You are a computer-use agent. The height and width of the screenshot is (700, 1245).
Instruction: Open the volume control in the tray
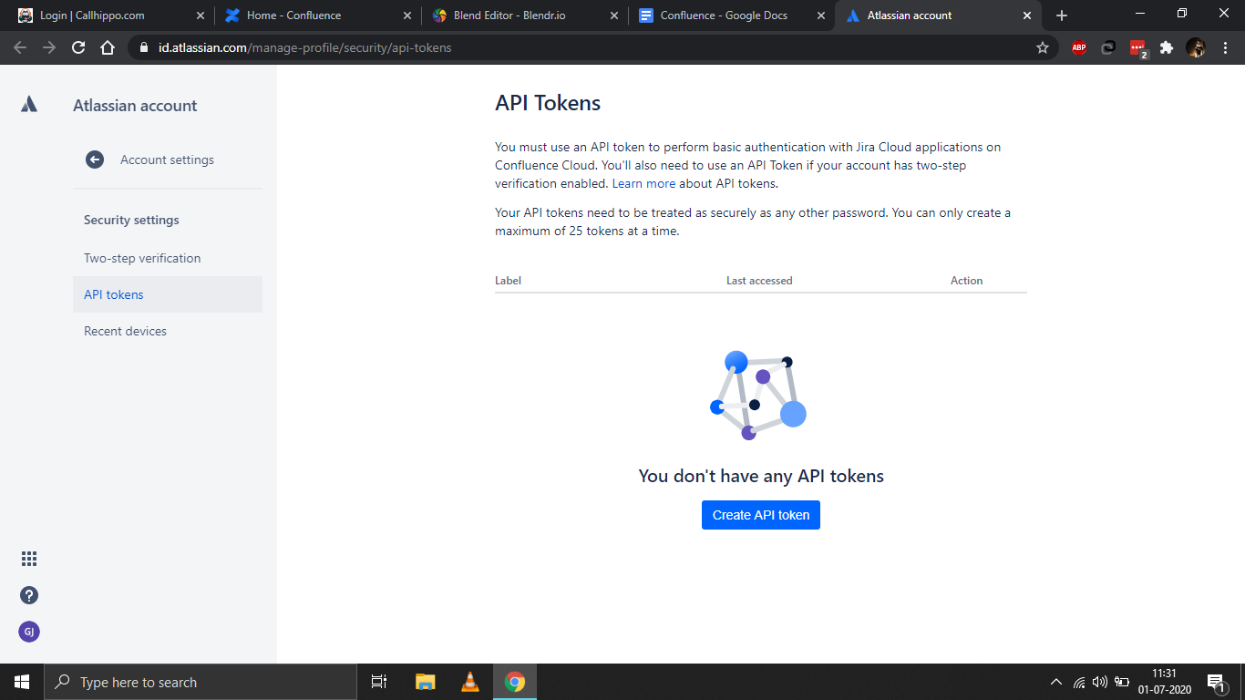1100,682
